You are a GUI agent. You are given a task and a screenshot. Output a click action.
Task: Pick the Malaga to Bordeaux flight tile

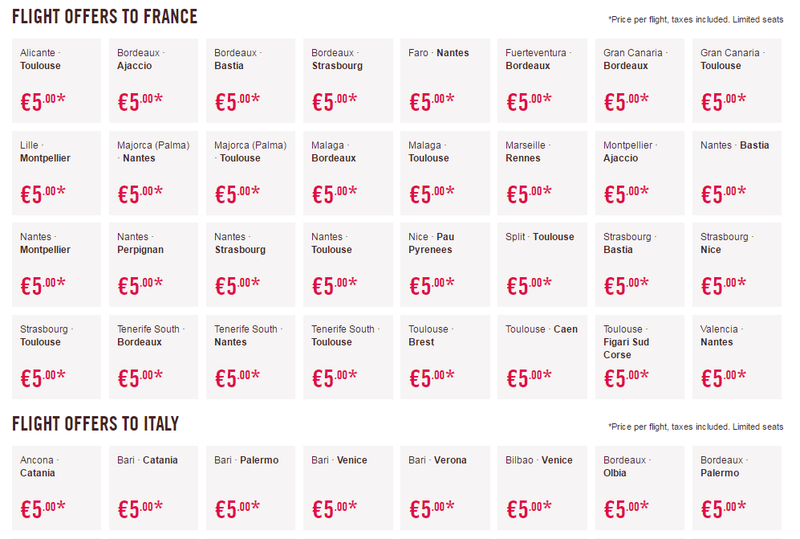tap(348, 173)
